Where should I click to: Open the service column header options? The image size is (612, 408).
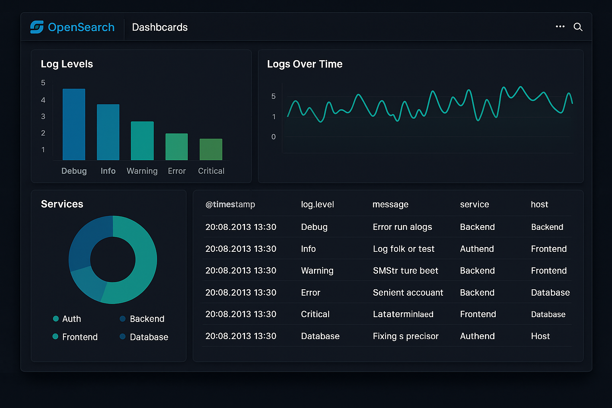(x=474, y=204)
